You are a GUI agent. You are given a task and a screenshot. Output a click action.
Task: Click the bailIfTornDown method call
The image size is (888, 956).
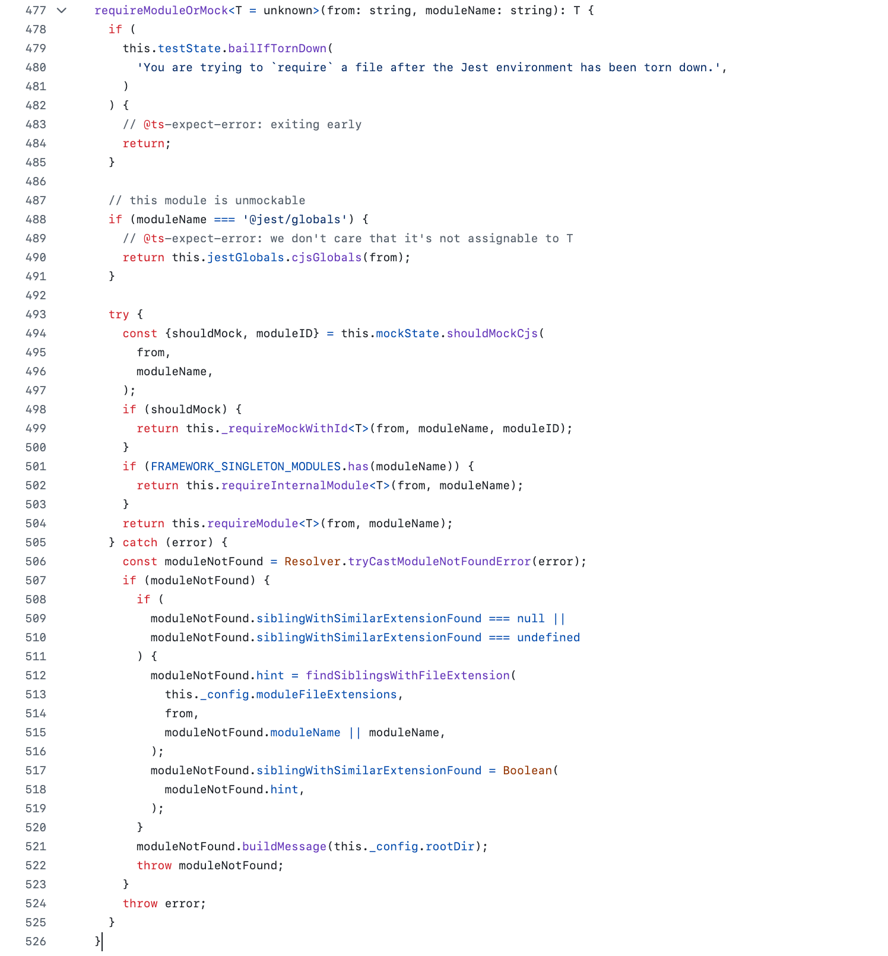pos(277,48)
